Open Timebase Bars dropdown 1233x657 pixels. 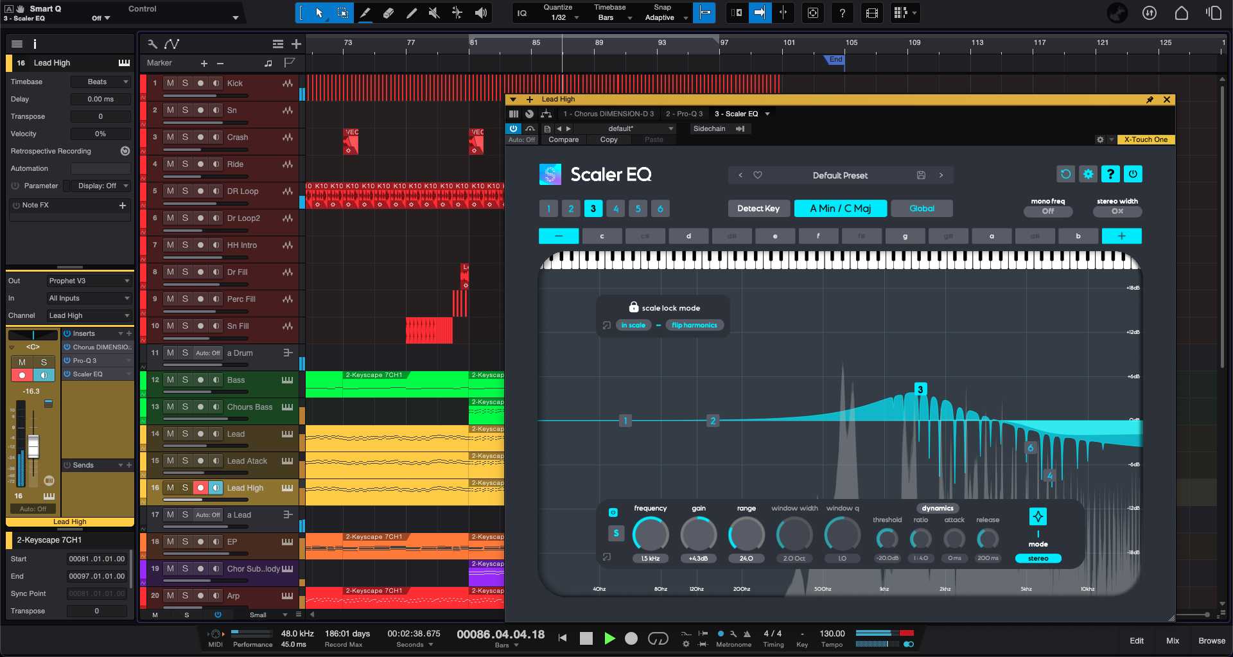point(609,17)
